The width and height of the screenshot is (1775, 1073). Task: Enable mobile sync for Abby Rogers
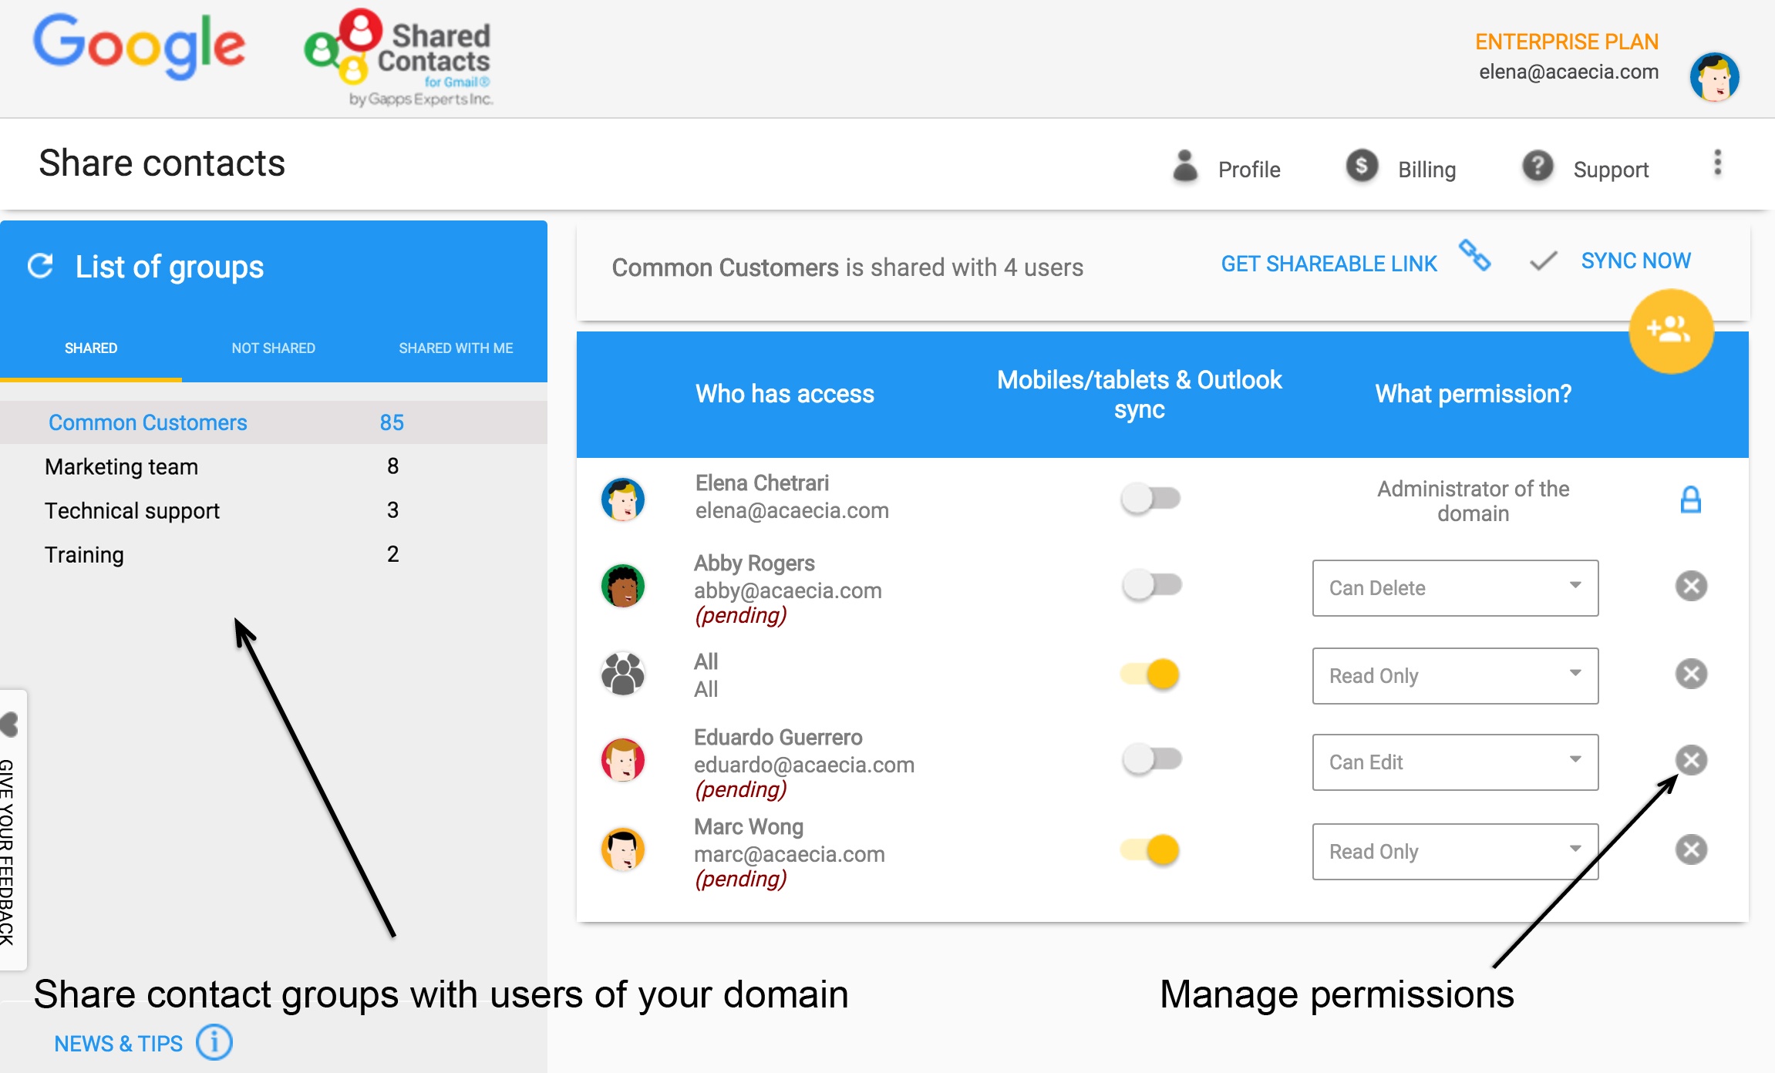pos(1150,585)
